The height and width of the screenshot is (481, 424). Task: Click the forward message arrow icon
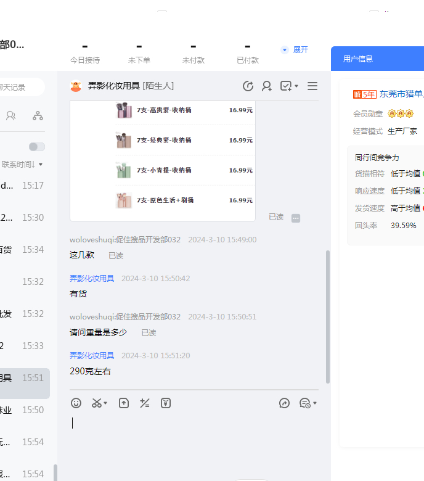[284, 403]
